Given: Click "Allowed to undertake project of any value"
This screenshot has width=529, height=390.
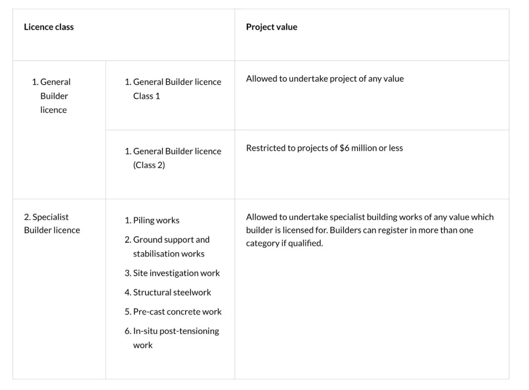Looking at the screenshot, I should pyautogui.click(x=325, y=79).
